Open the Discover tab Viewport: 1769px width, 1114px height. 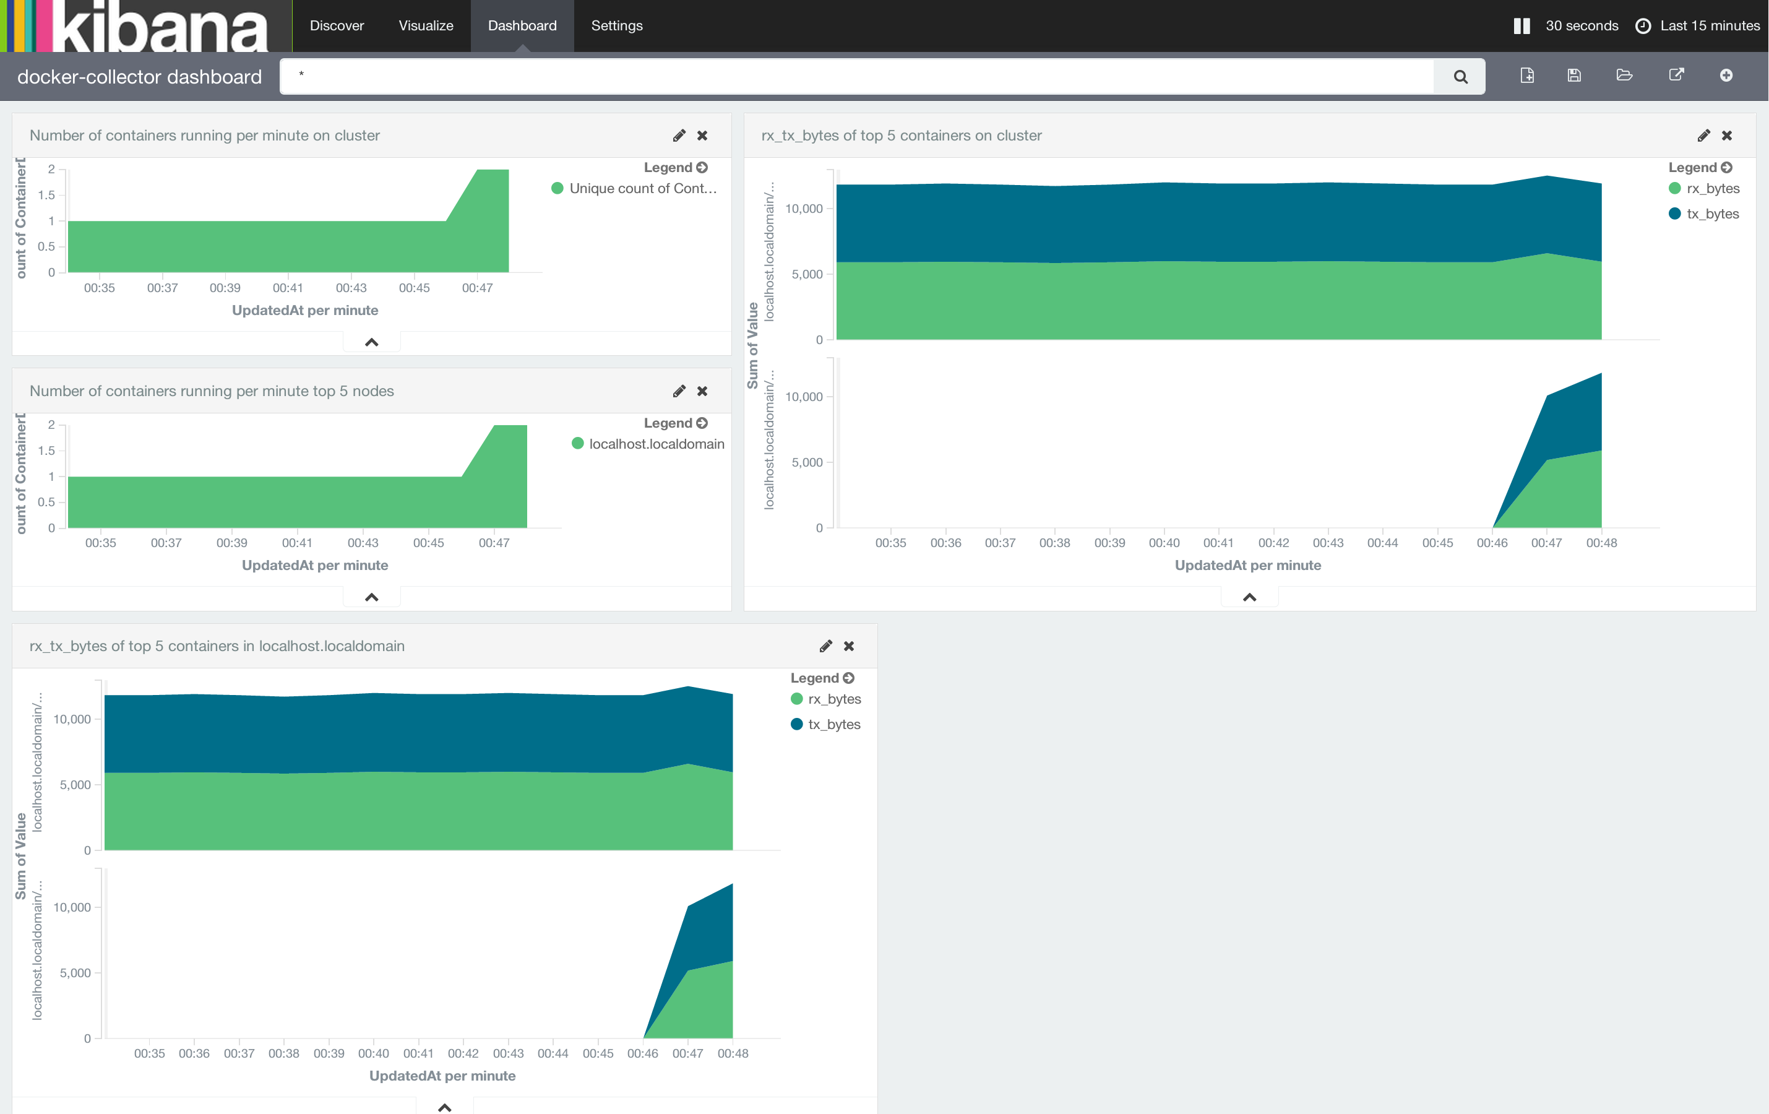(338, 25)
